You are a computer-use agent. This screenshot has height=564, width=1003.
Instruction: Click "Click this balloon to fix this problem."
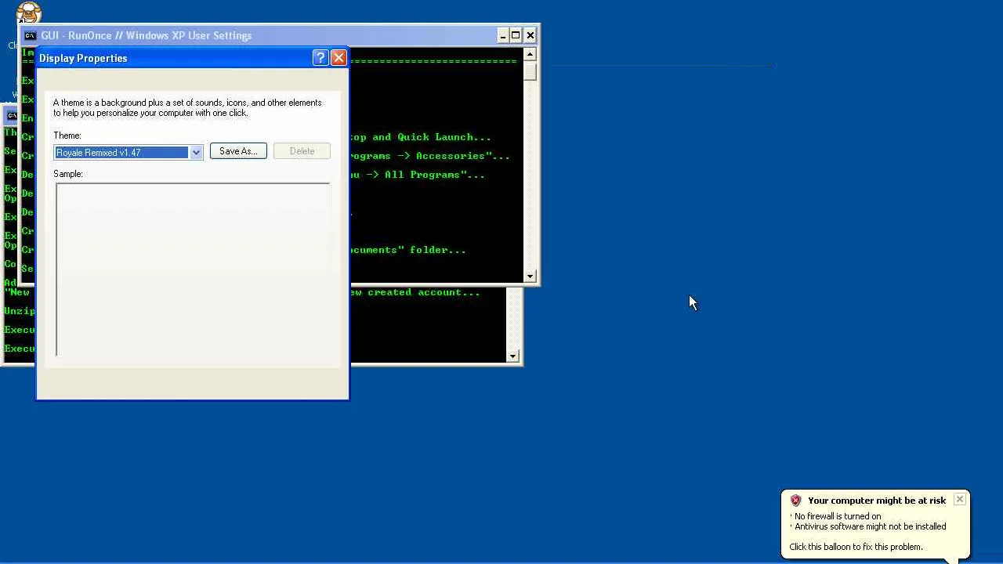(856, 547)
